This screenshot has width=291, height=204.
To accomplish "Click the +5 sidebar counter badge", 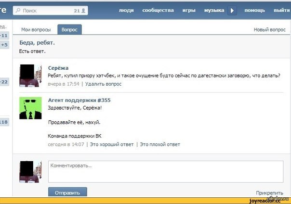I will point(4,45).
